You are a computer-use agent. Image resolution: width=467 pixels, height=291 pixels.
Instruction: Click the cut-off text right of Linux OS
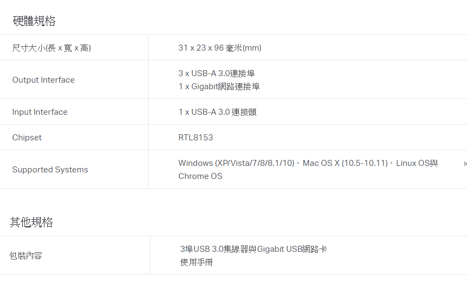click(465, 163)
